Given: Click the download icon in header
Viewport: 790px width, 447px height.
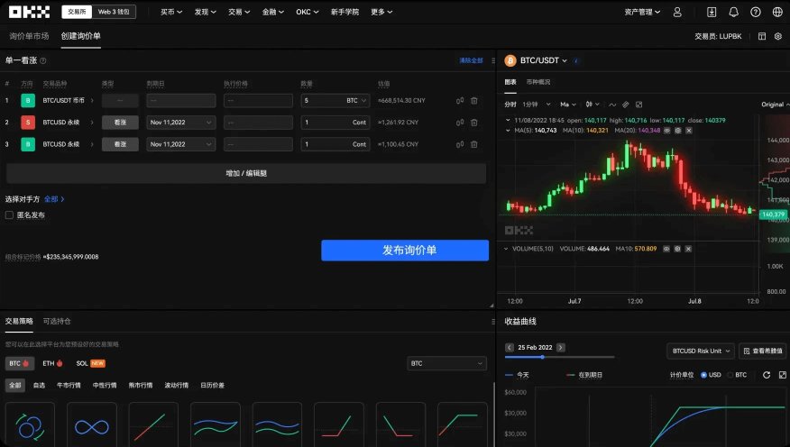Looking at the screenshot, I should [x=712, y=13].
